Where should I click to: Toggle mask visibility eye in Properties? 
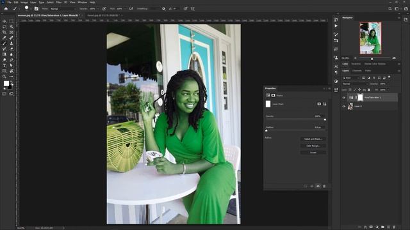318,186
